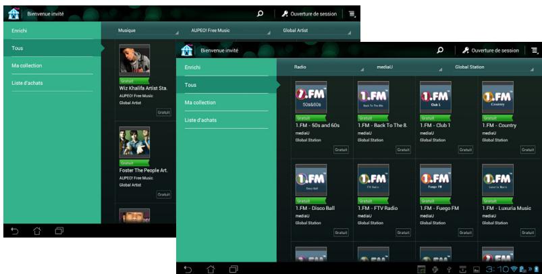Select Enrichi in front window sidebar
Viewport: 542px width, 274px height.
pyautogui.click(x=226, y=67)
